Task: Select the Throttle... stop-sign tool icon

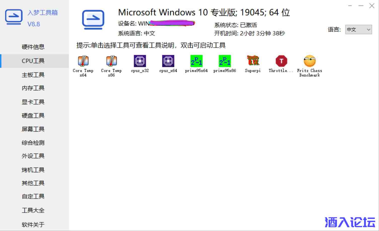Action: (281, 61)
